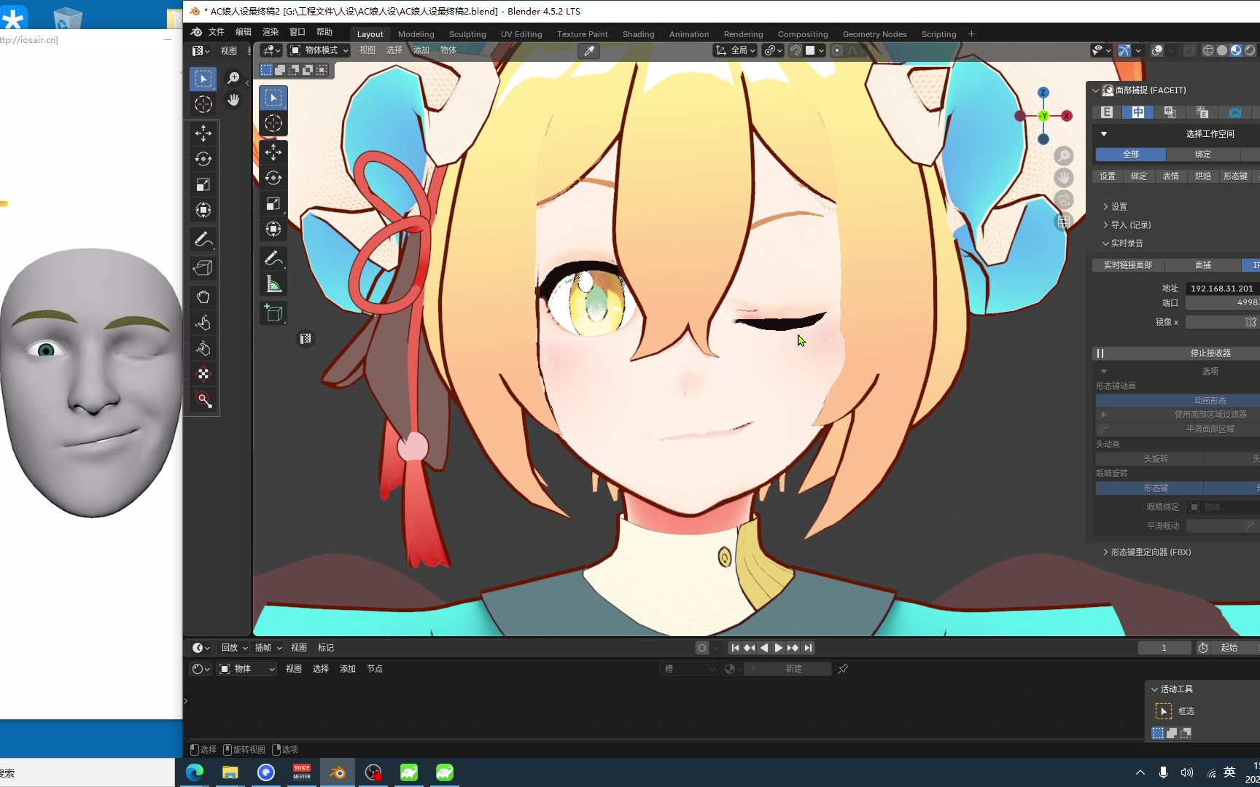This screenshot has height=787, width=1260.
Task: Expand the 设置 section with the arrow
Action: click(1105, 207)
